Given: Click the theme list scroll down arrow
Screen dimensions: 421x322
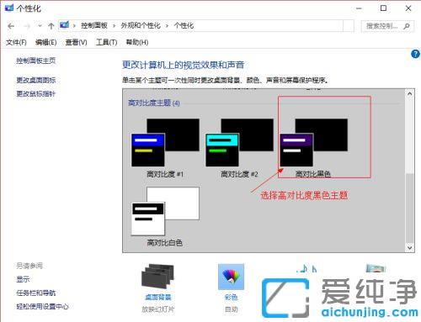Looking at the screenshot, I should click(x=410, y=248).
